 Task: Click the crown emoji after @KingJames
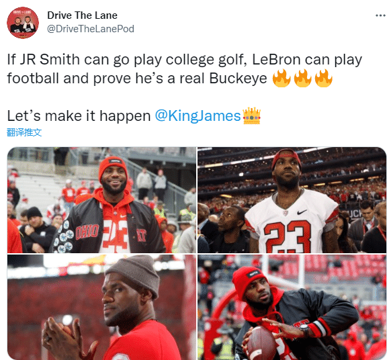pyautogui.click(x=252, y=116)
